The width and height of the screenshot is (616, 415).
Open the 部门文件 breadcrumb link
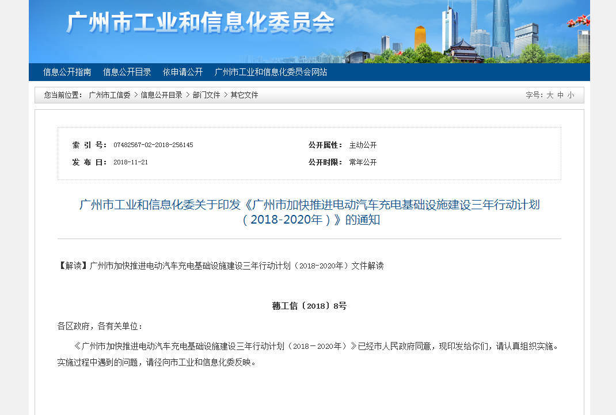206,95
